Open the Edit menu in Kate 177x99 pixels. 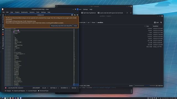(7, 12)
